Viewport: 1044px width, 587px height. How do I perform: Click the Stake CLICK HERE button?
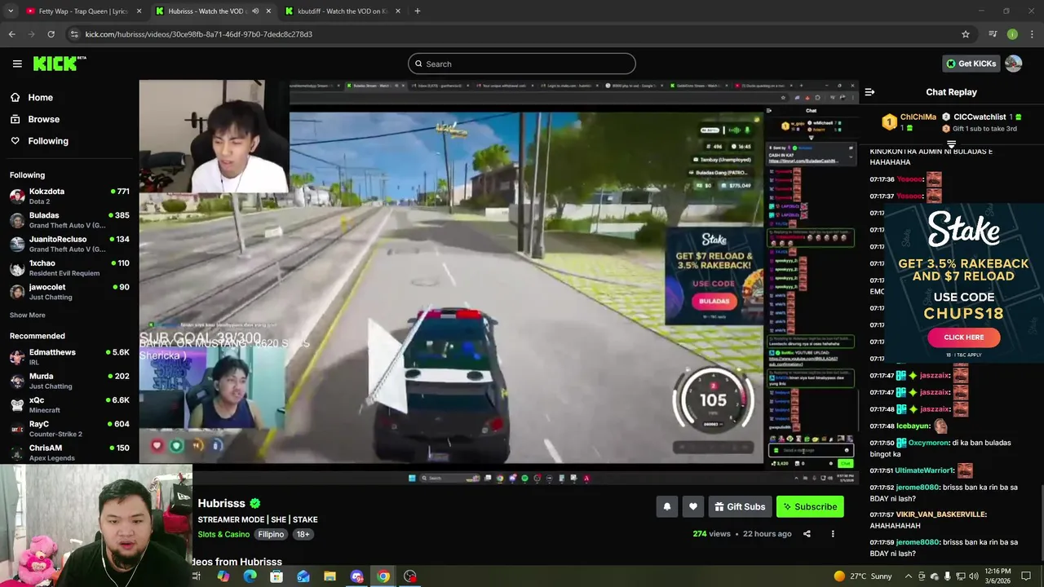[x=964, y=337]
